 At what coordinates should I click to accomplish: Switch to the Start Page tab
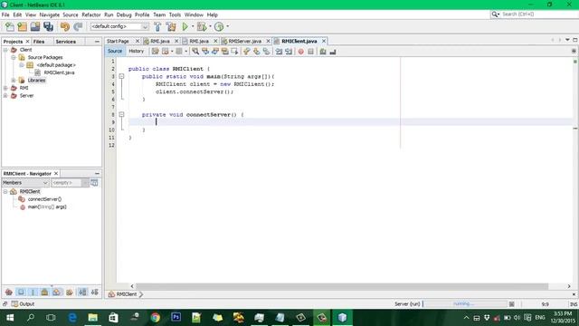[x=119, y=41]
